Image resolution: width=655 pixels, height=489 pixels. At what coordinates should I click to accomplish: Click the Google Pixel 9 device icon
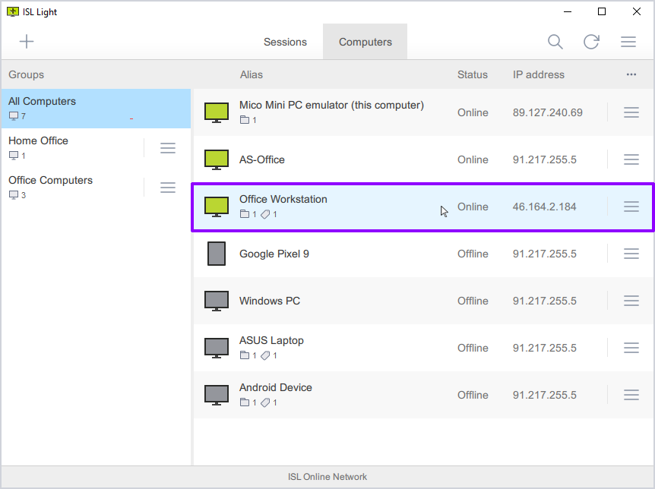click(217, 254)
